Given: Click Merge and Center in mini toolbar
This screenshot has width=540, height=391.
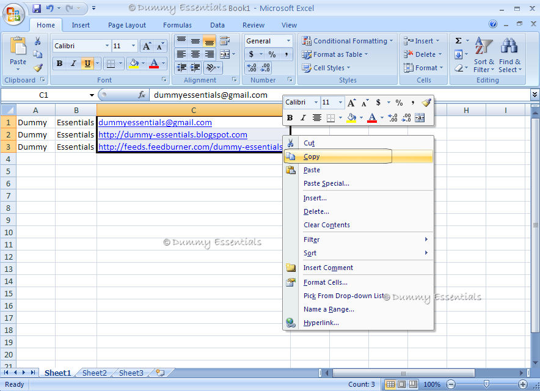Looking at the screenshot, I should pos(420,118).
